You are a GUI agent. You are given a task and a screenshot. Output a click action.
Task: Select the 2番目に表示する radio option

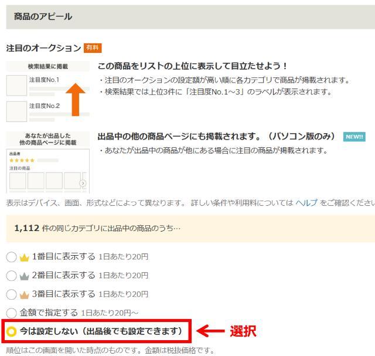pos(11,276)
